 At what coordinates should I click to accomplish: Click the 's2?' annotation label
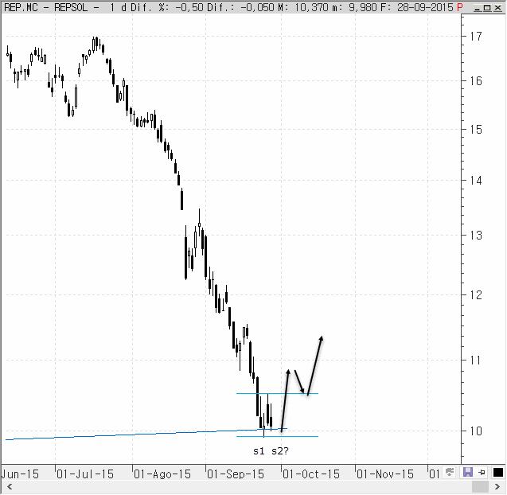pos(280,450)
